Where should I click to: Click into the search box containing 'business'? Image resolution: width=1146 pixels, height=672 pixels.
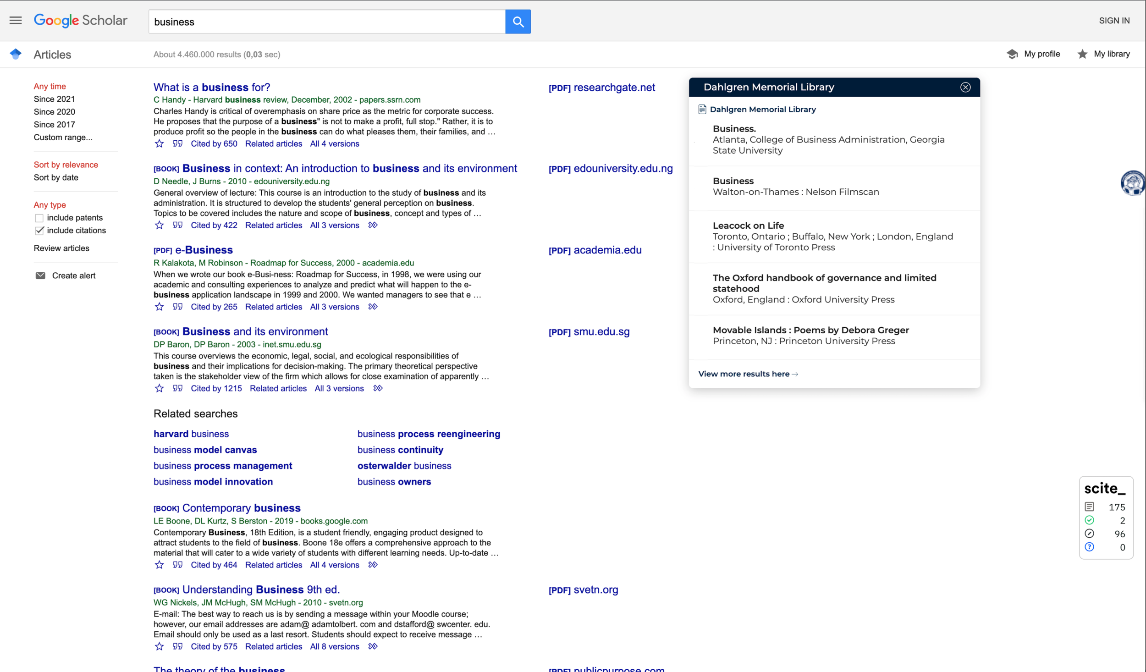click(x=327, y=22)
